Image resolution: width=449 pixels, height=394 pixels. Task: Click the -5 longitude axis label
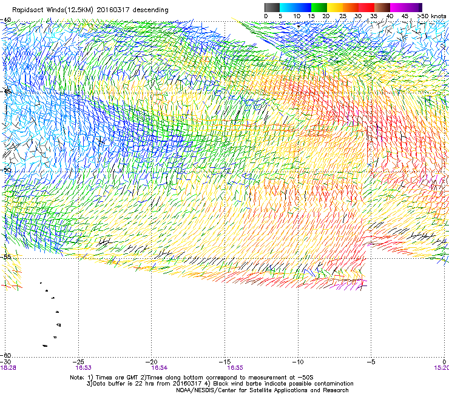coord(371,362)
